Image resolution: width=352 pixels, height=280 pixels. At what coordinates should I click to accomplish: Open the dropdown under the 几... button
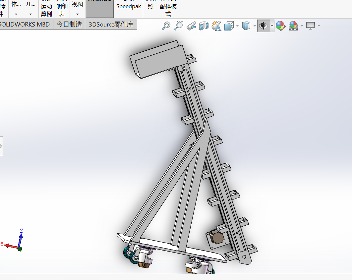tap(30, 14)
